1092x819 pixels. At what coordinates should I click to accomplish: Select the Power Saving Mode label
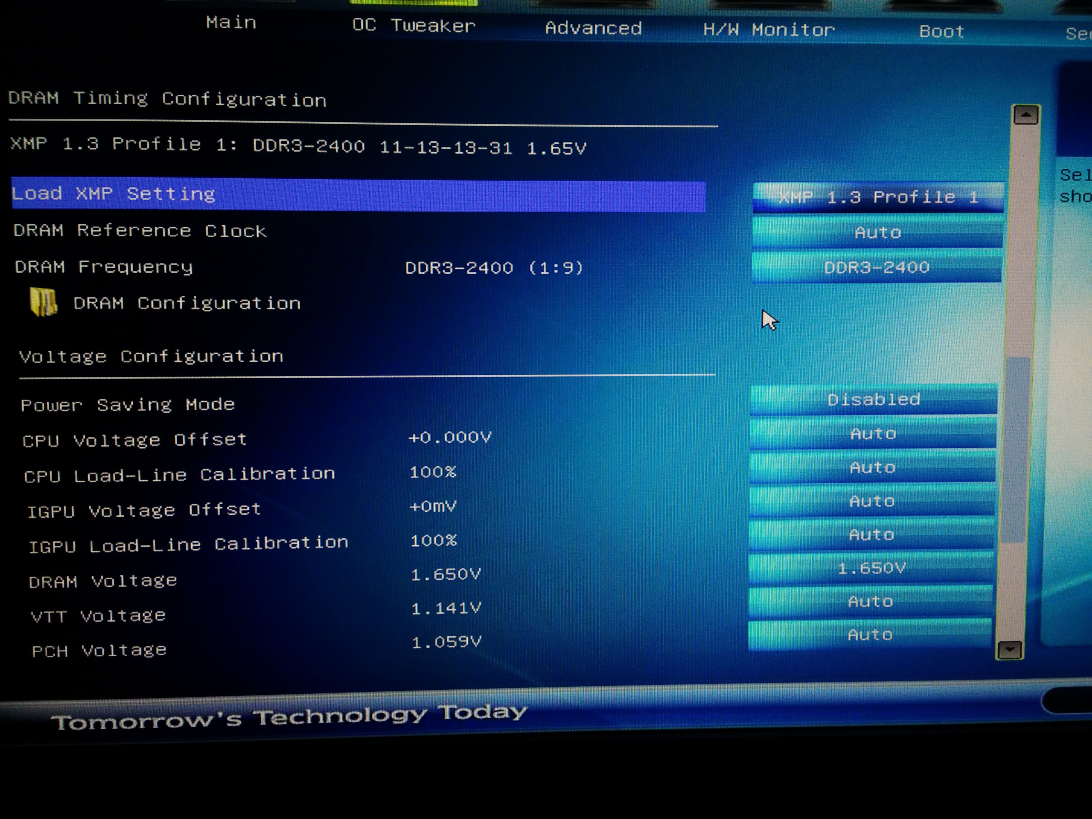click(x=127, y=405)
